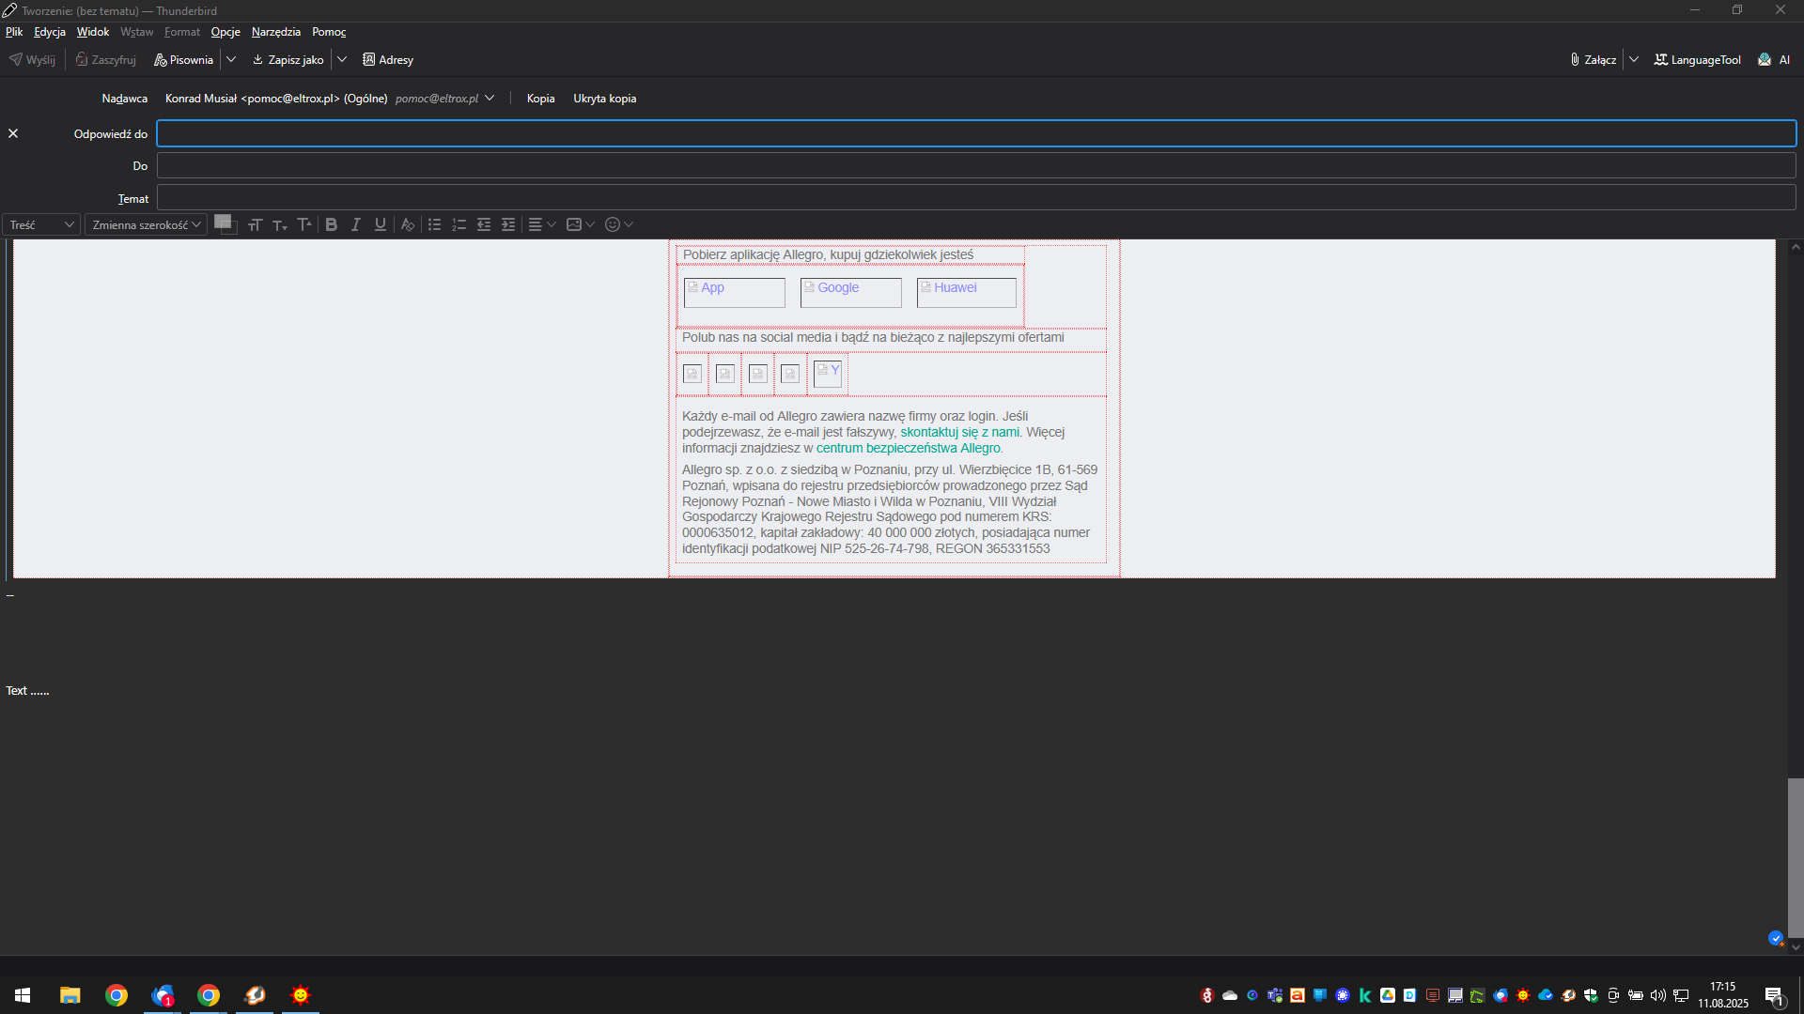Open the Treść paragraph style dropdown
Screen dimensions: 1804x1014
coord(41,224)
